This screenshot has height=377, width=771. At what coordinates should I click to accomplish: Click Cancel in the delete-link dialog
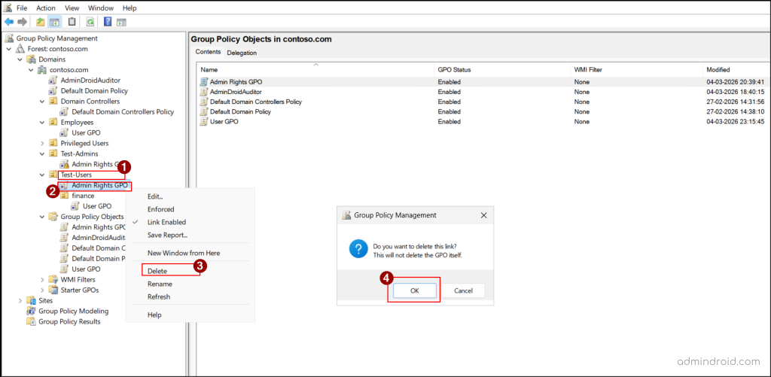point(463,290)
